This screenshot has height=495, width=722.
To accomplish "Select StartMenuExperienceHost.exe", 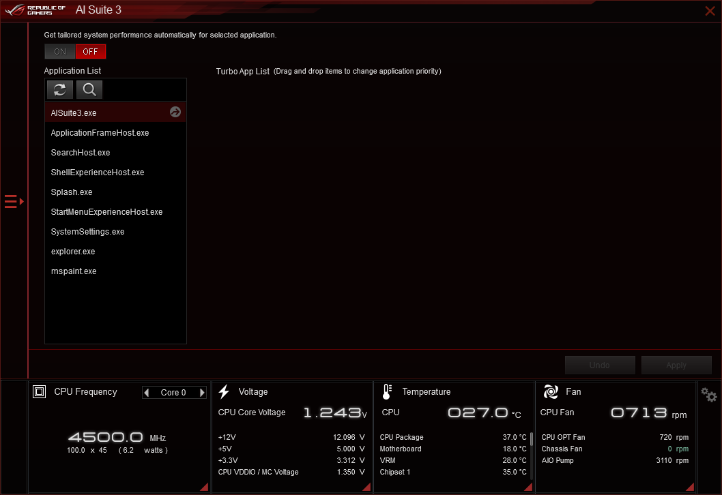I will [115, 211].
